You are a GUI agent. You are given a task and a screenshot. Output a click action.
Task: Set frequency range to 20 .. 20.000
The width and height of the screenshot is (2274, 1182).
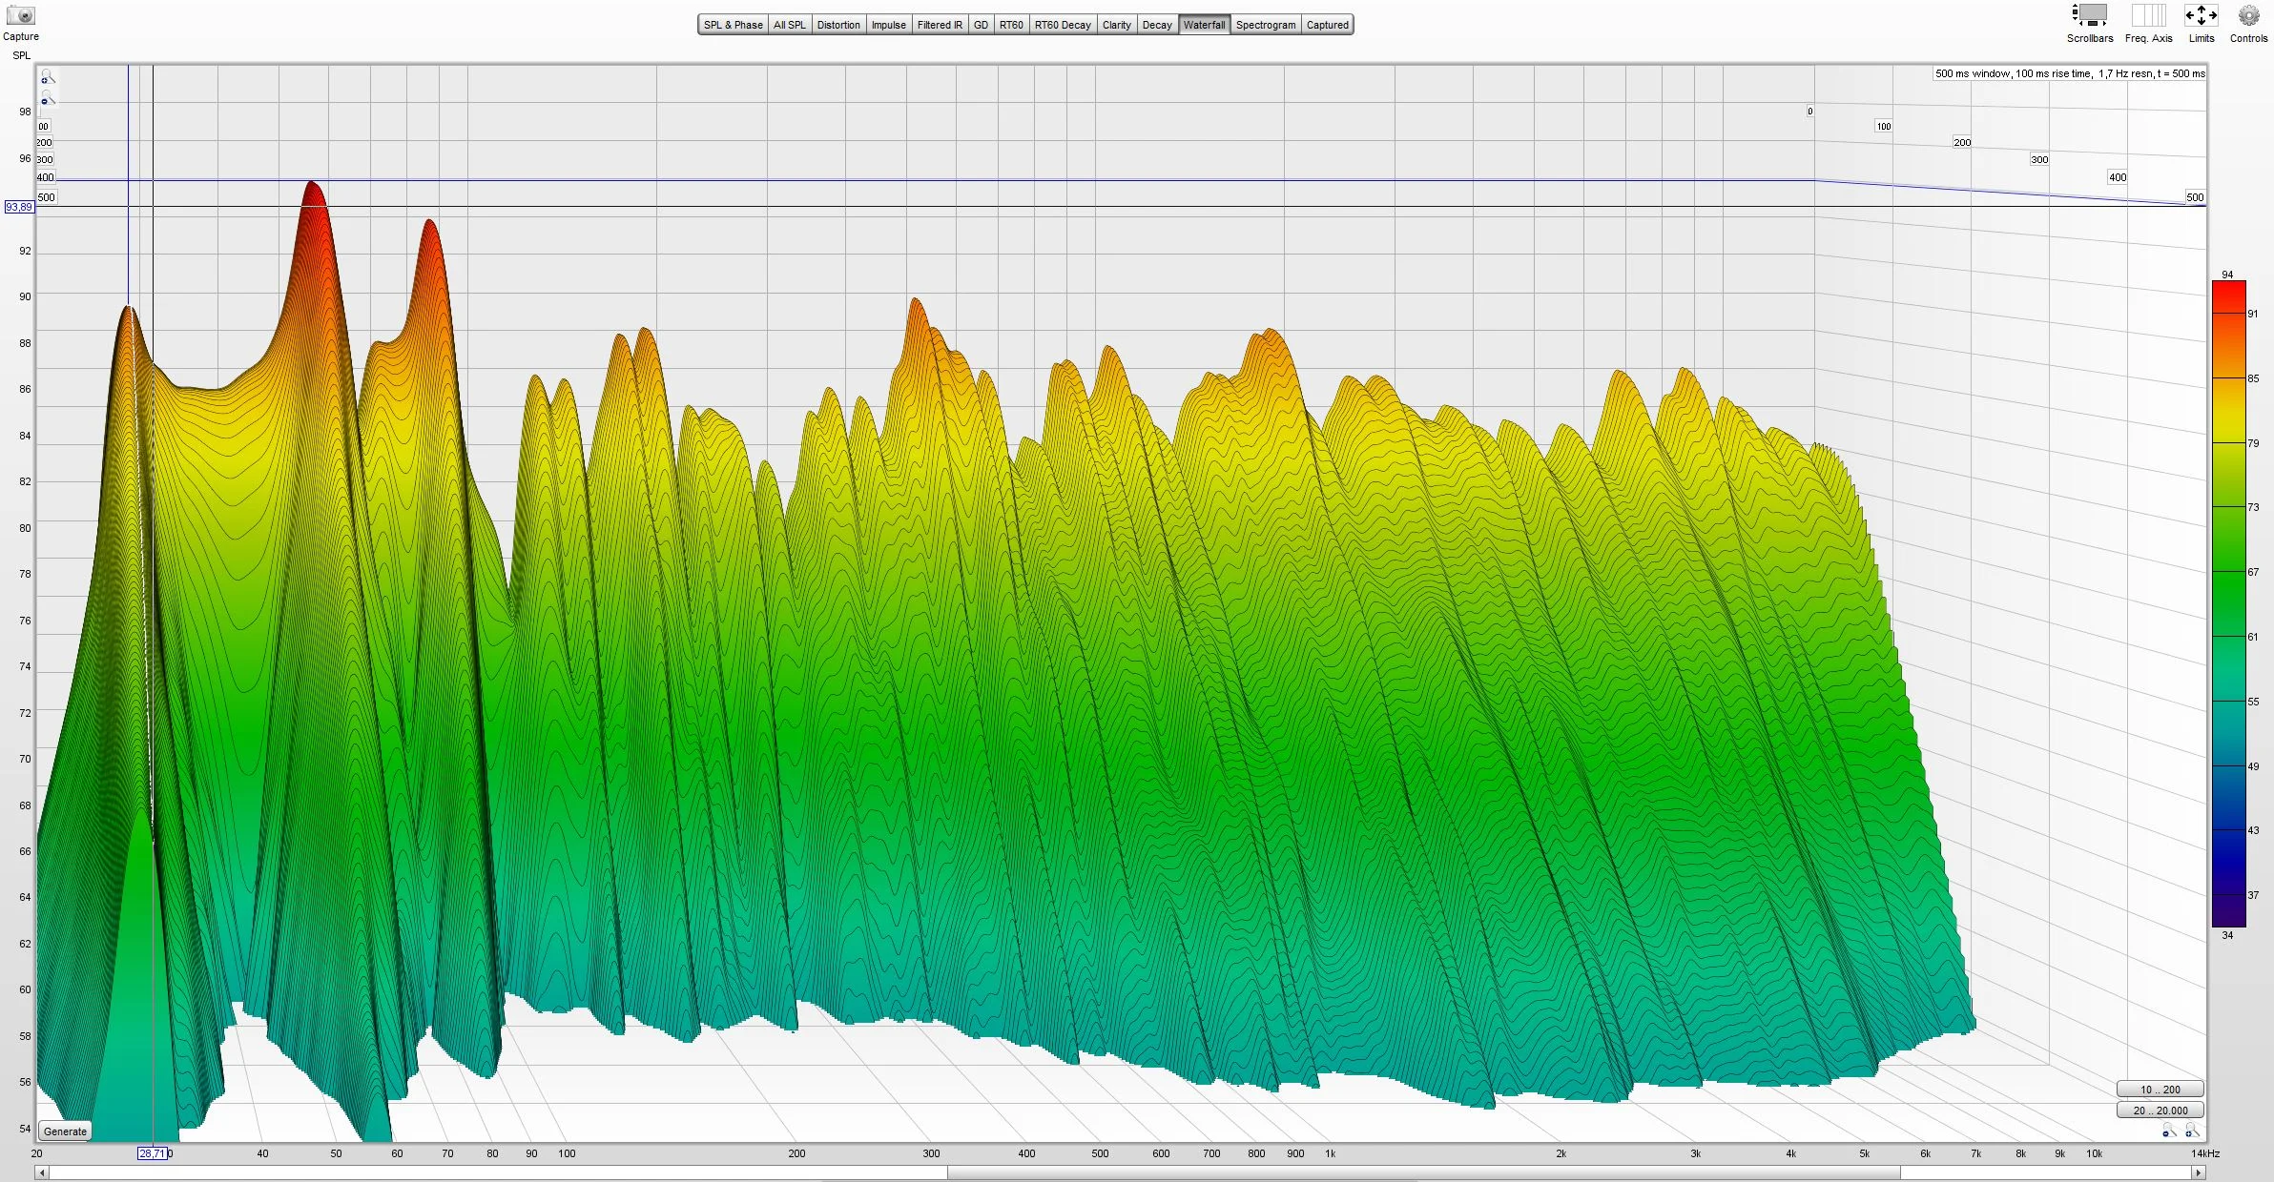click(x=2160, y=1111)
